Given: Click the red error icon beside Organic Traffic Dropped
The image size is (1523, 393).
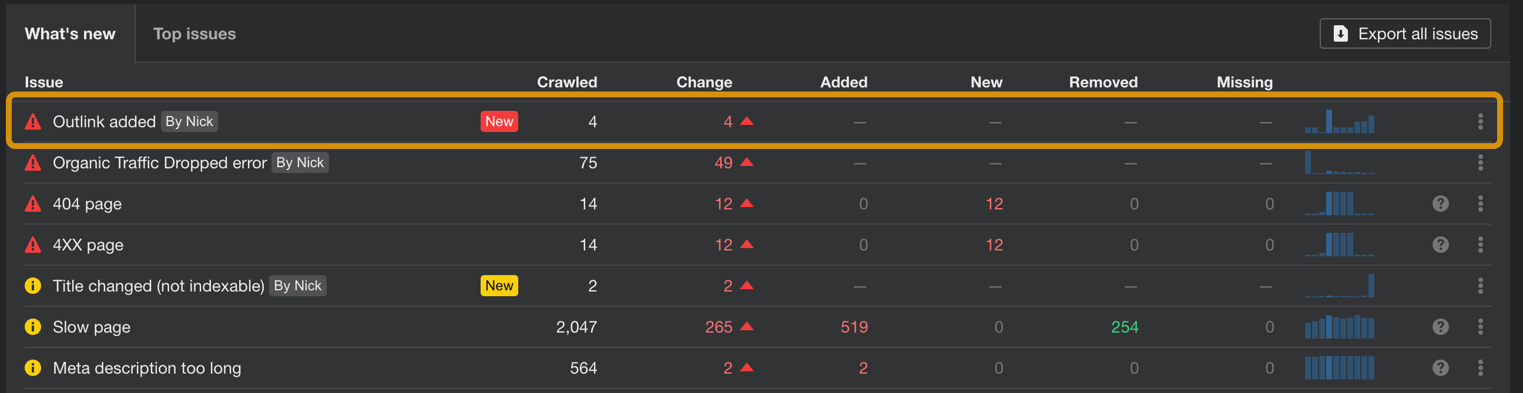Looking at the screenshot, I should (33, 163).
